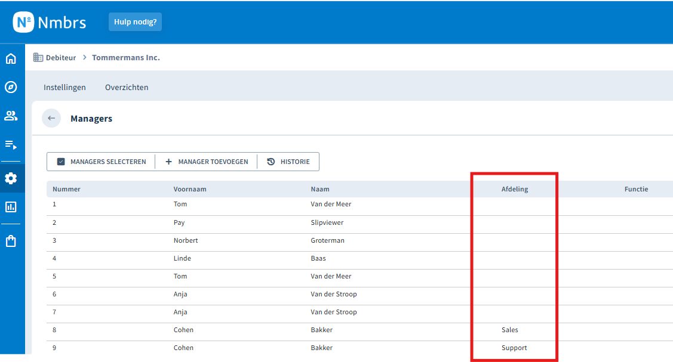673x362 pixels.
Task: Click the Sales department cell
Action: 510,330
